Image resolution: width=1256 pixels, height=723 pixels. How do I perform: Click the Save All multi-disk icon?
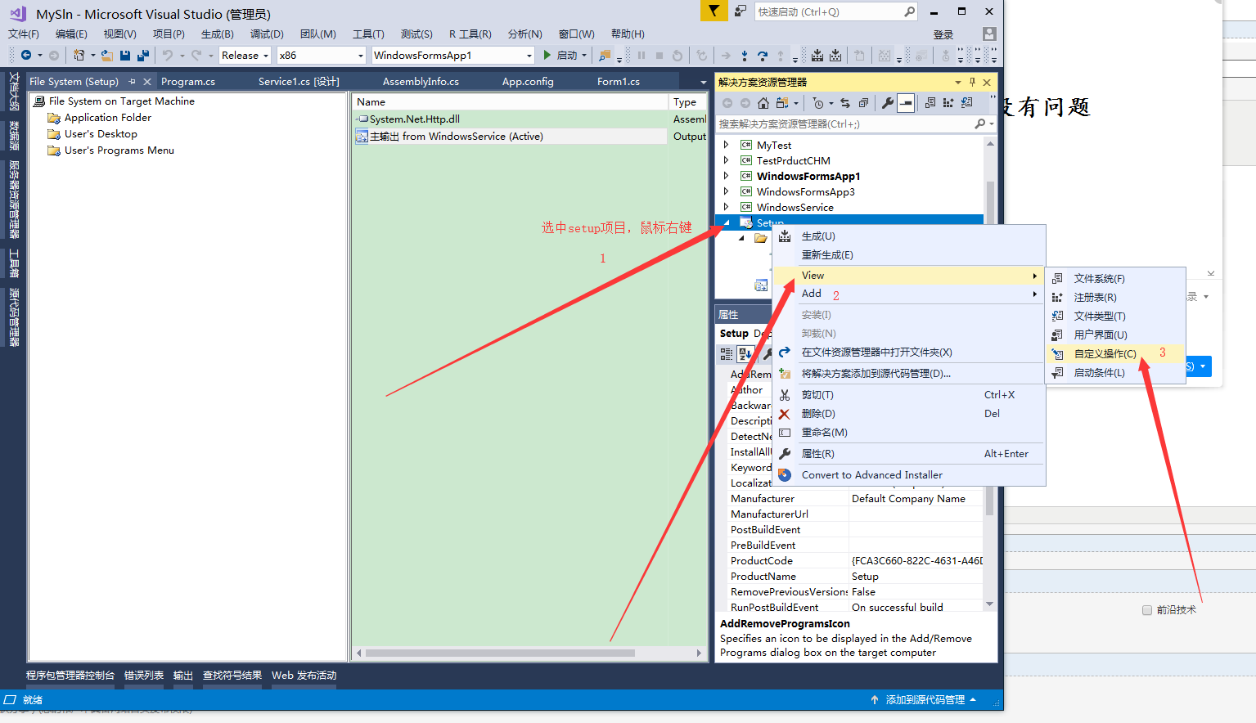coord(143,55)
